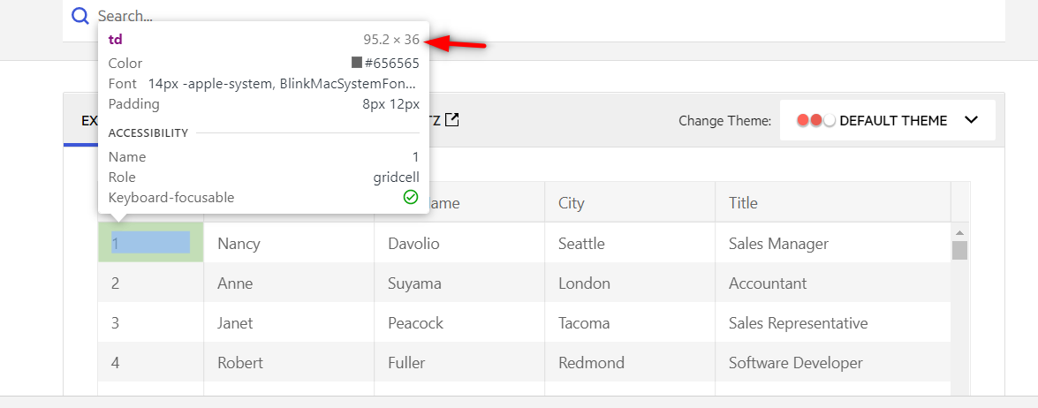1038x408 pixels.
Task: Open the Default Theme dropdown
Action: click(x=887, y=120)
